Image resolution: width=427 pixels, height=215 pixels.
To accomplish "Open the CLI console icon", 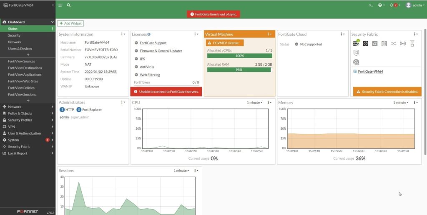I will (371, 5).
